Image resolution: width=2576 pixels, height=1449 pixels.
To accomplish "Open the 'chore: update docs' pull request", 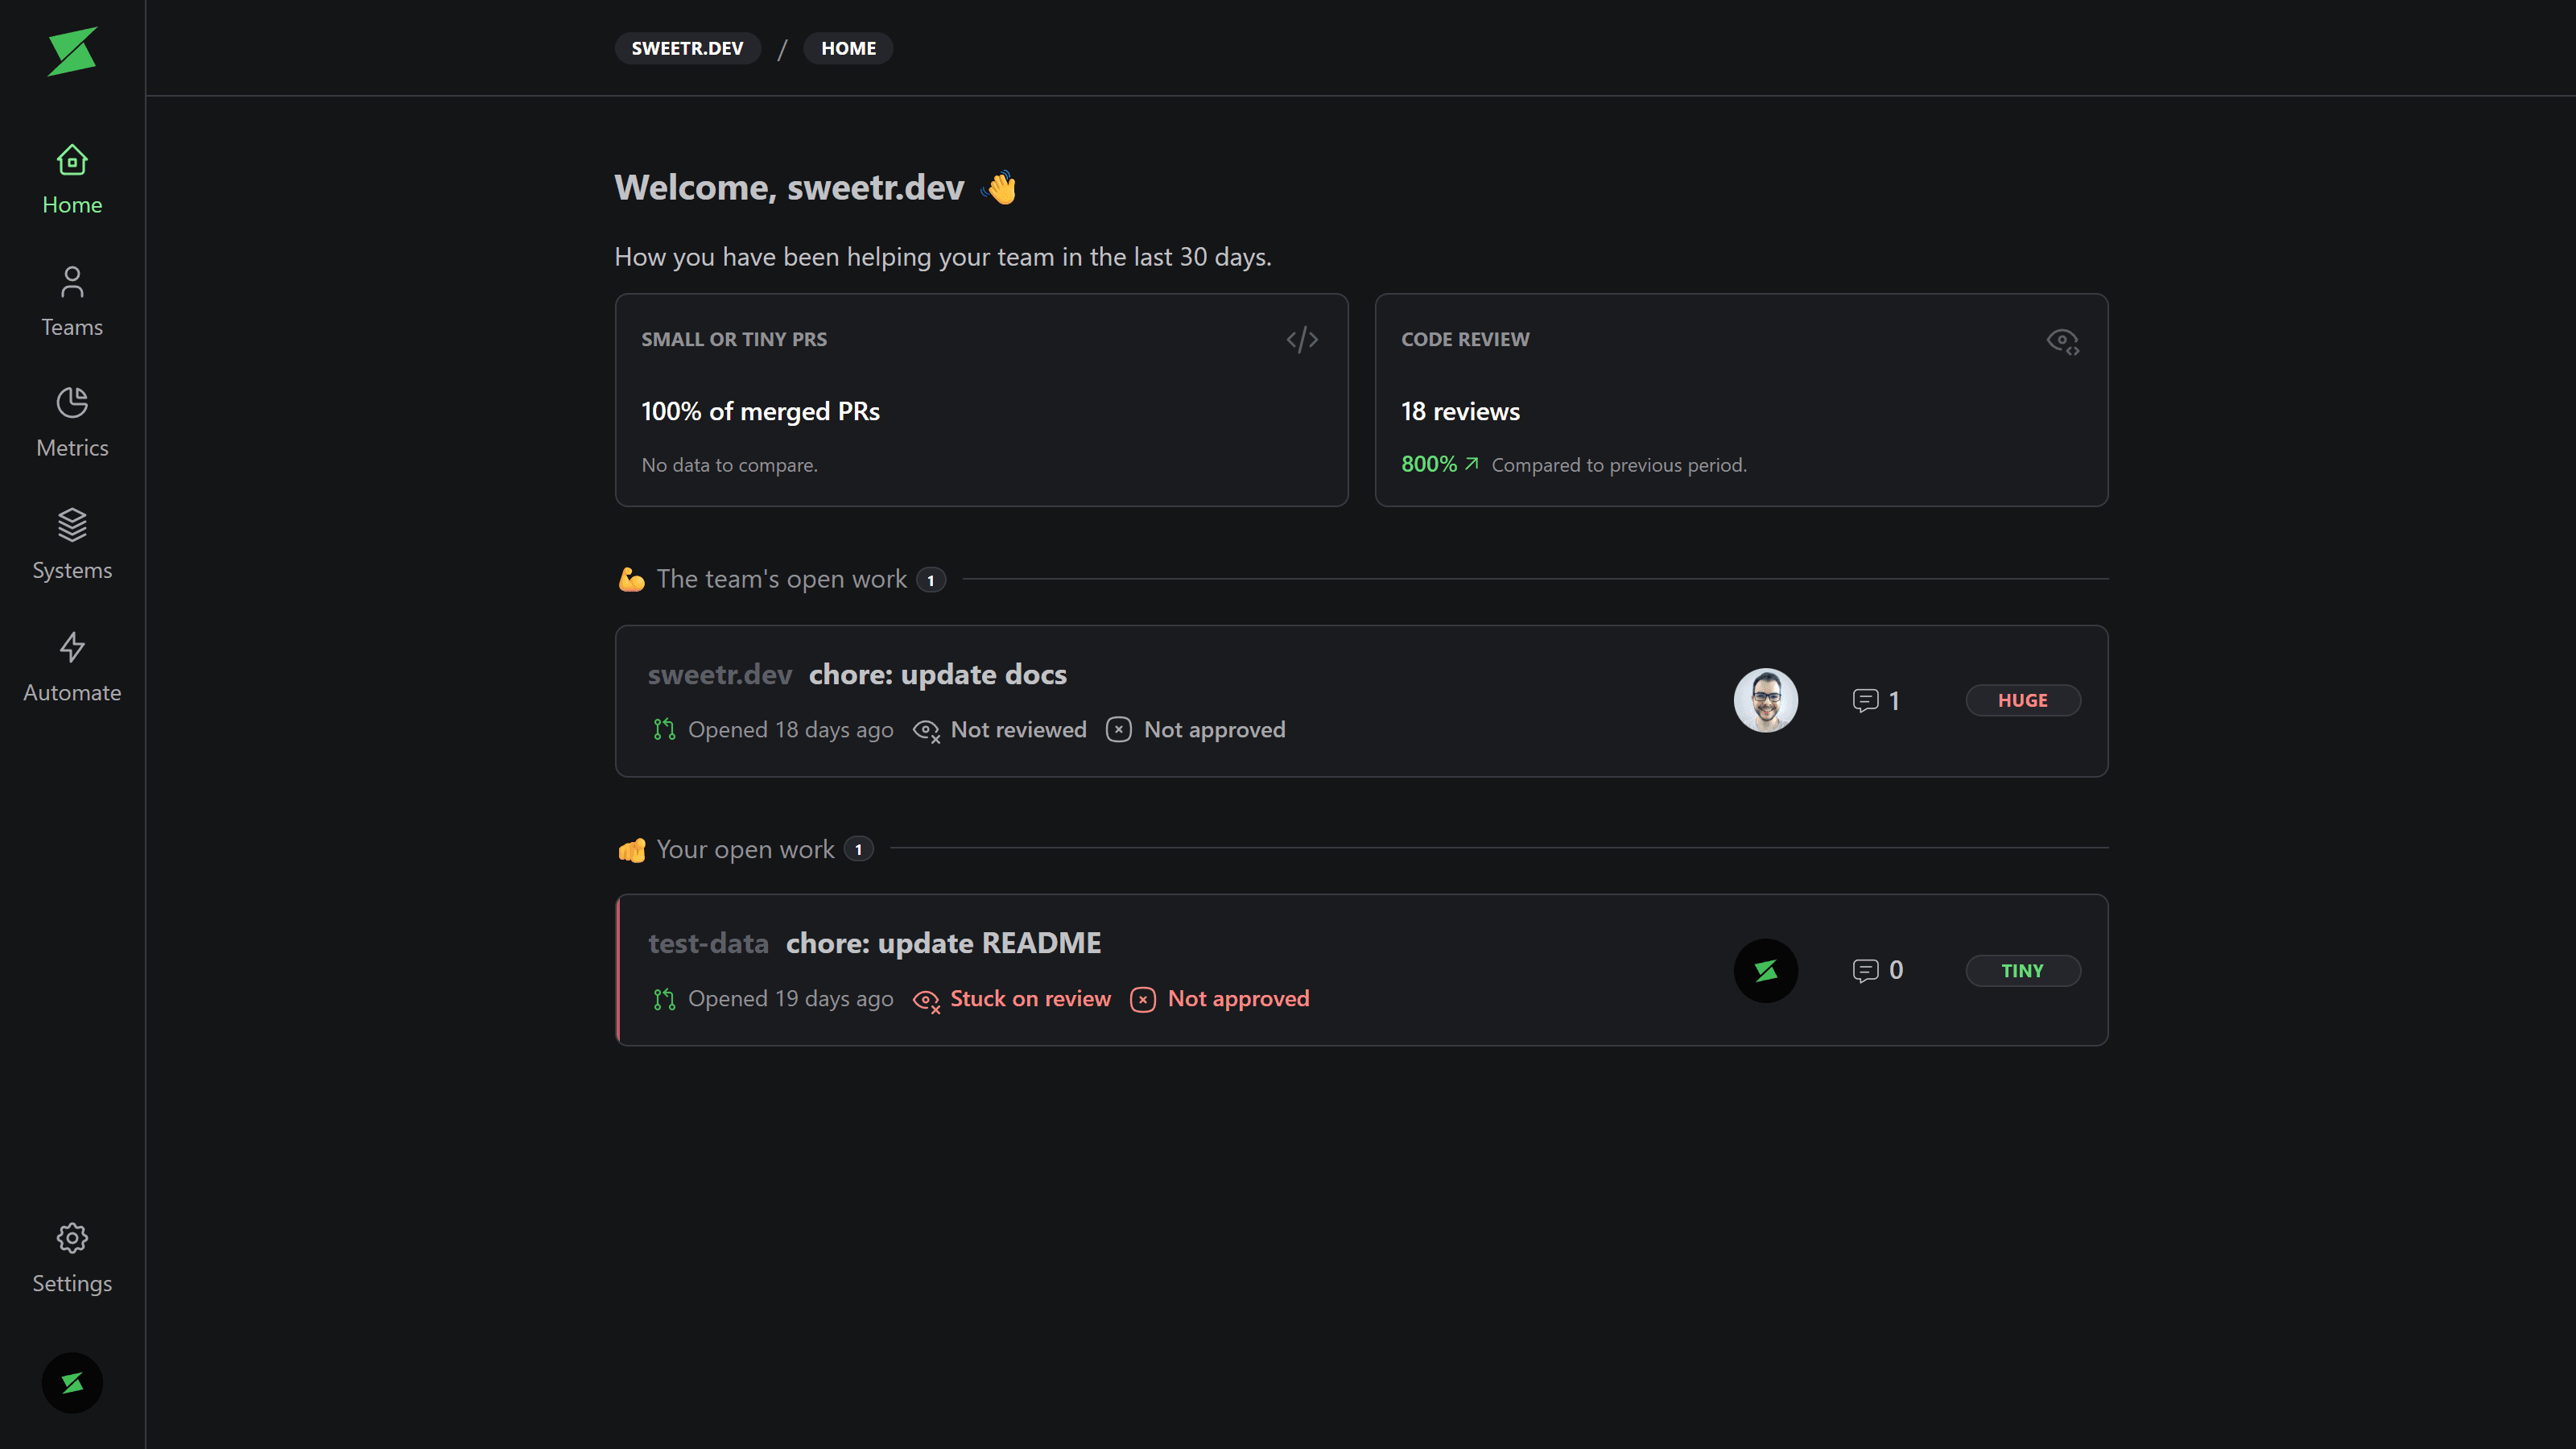I will pos(937,675).
